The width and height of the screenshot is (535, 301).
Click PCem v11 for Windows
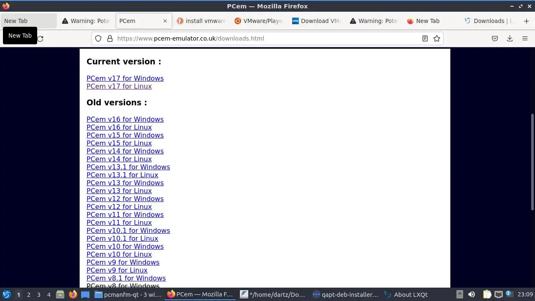[x=125, y=215]
